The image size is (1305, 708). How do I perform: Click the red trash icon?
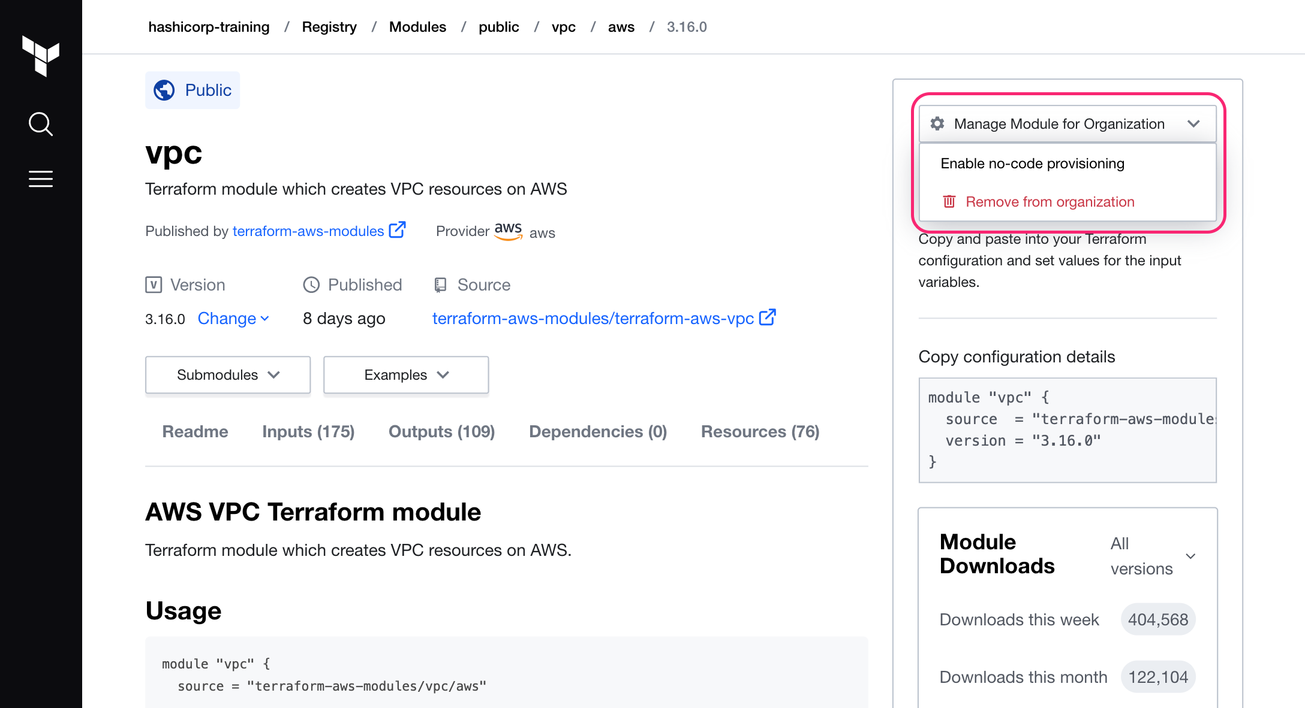pyautogui.click(x=949, y=201)
